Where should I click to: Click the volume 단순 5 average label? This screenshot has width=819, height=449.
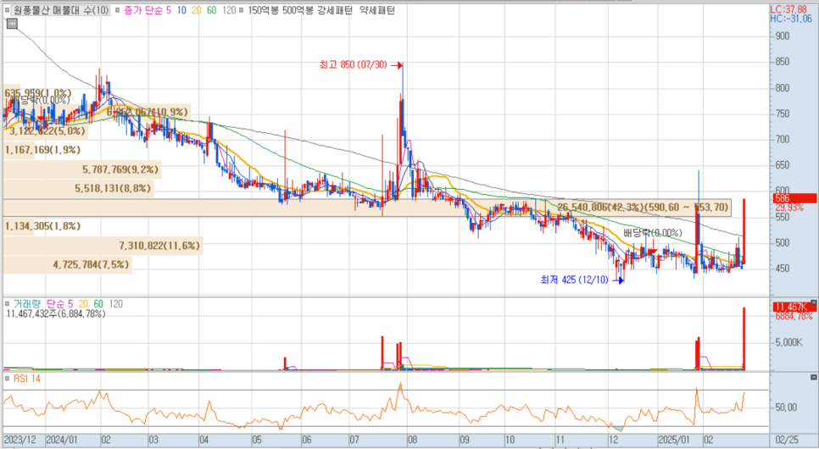point(59,304)
